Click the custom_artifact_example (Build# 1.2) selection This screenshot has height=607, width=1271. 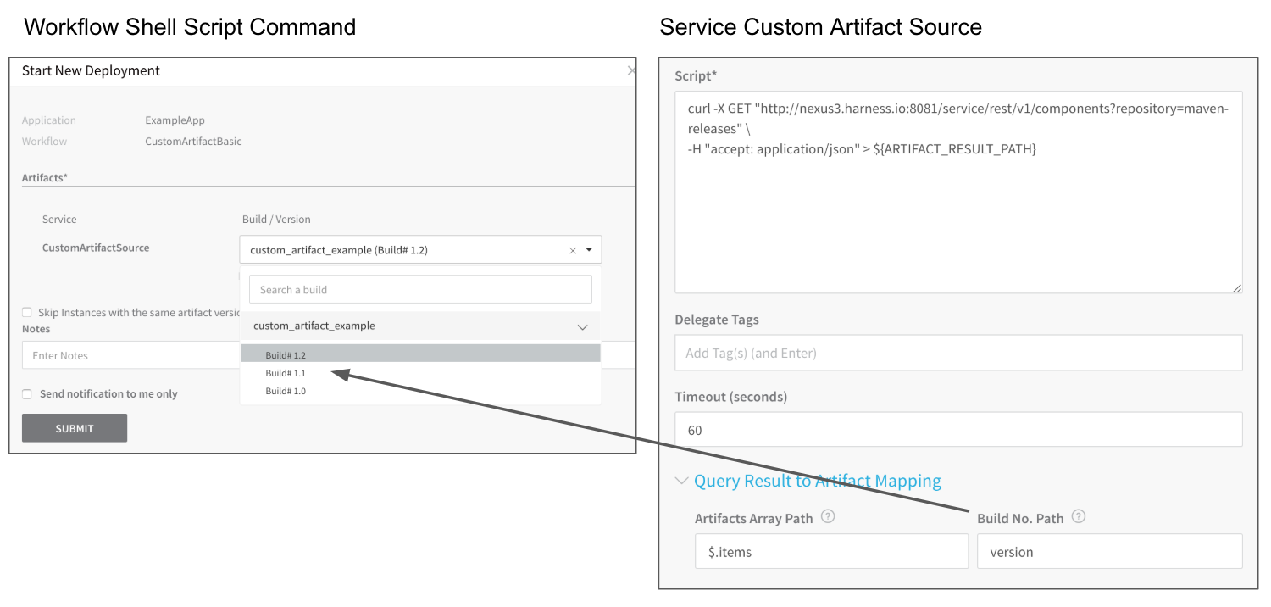click(x=339, y=250)
